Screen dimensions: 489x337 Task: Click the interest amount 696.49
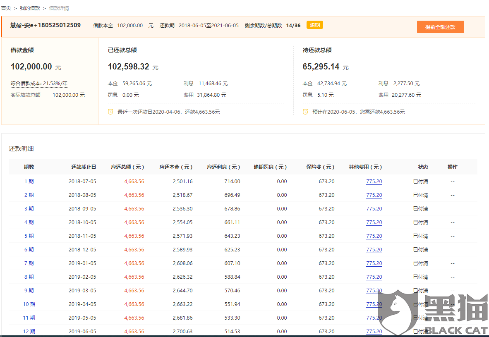click(232, 195)
